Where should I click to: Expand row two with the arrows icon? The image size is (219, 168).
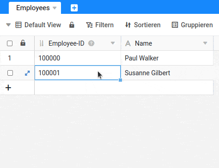click(x=27, y=73)
